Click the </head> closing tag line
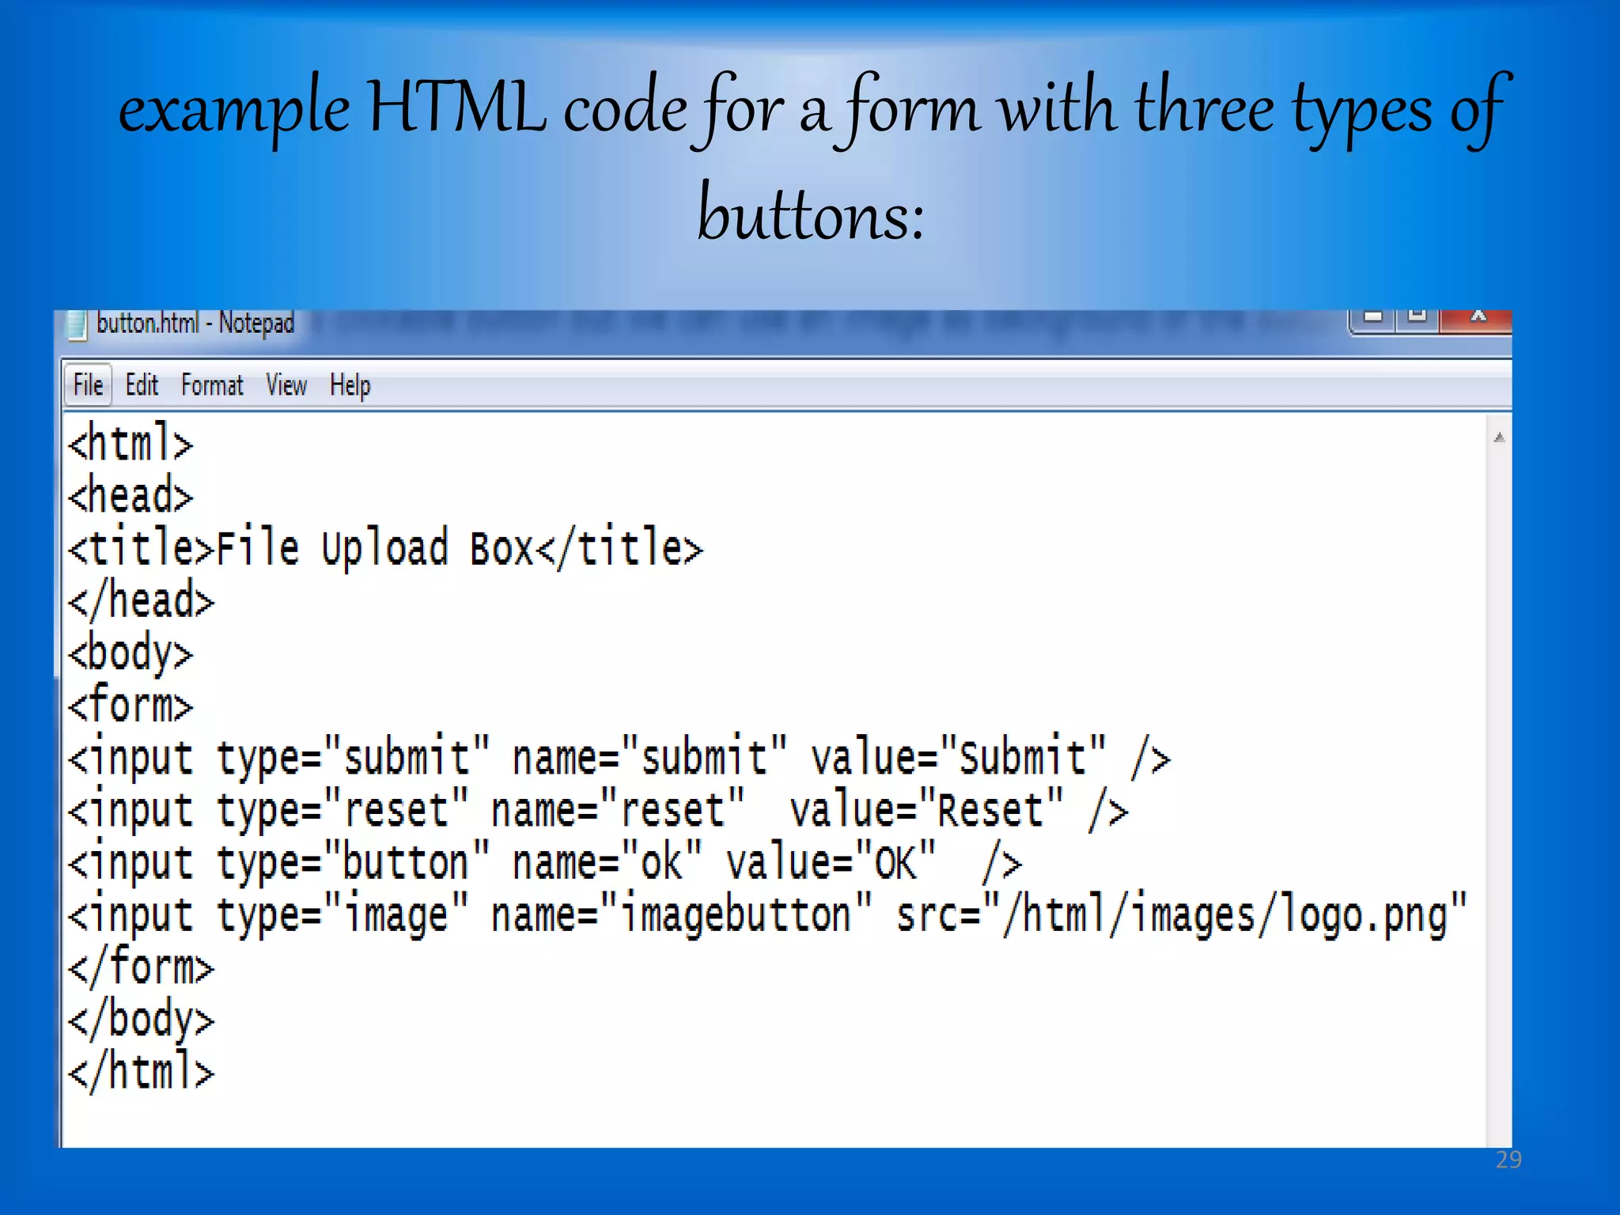Screen dimensions: 1620x1215 (x=142, y=601)
